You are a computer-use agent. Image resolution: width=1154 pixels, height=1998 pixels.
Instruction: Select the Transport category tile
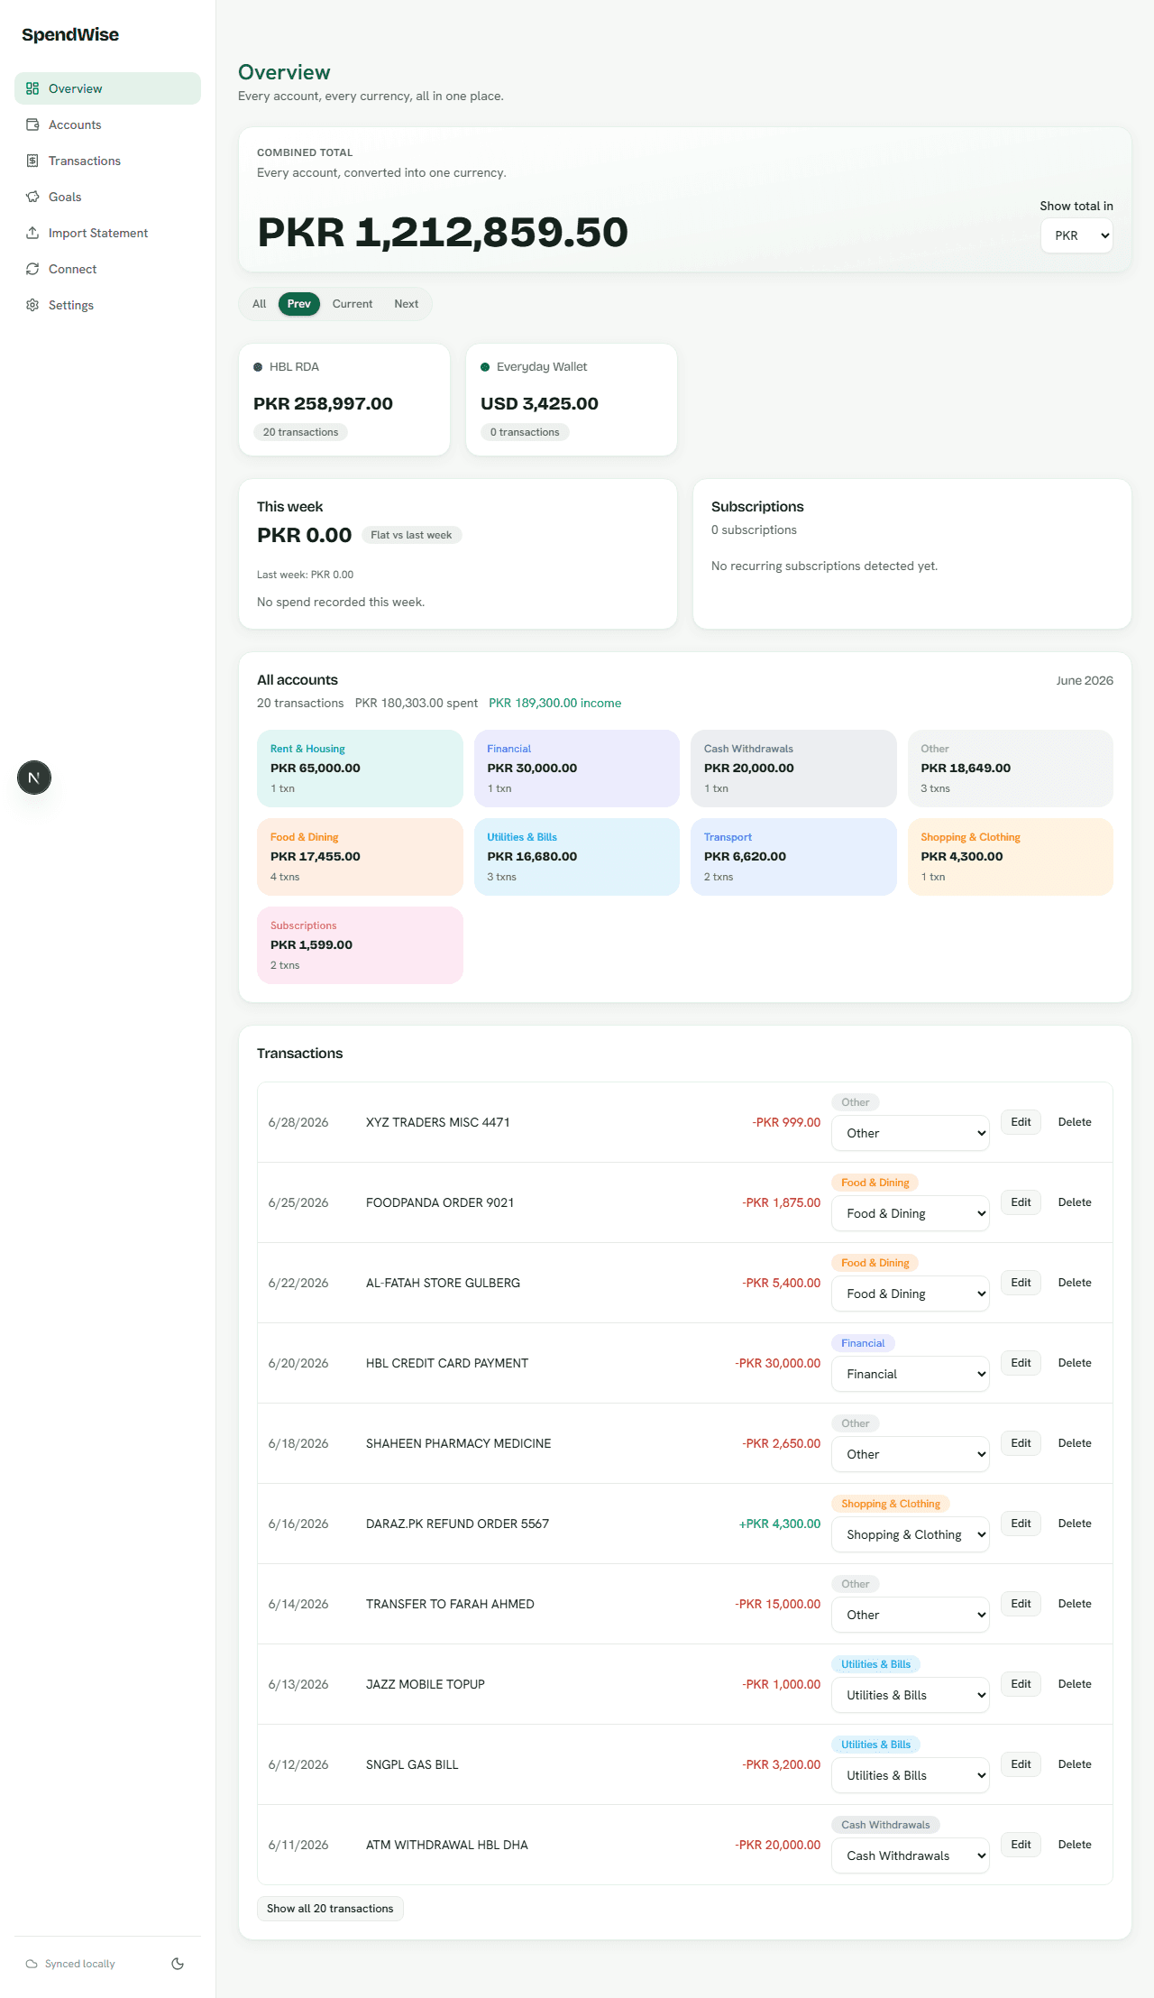[793, 857]
